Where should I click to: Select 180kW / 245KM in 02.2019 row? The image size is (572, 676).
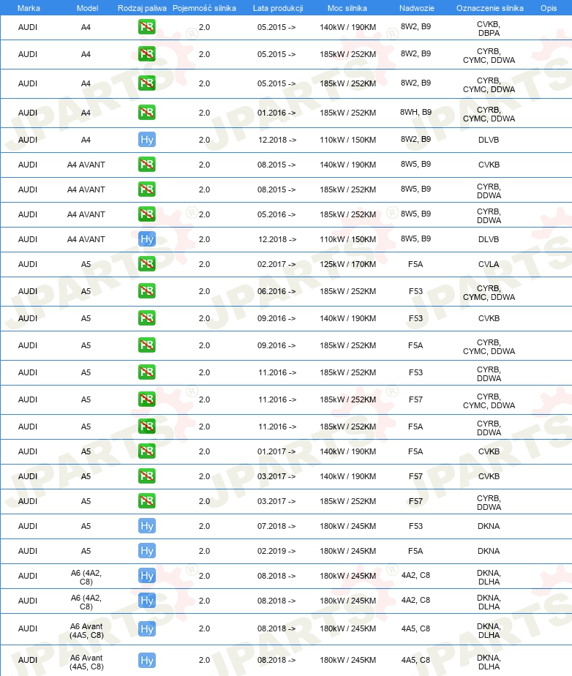click(x=347, y=551)
